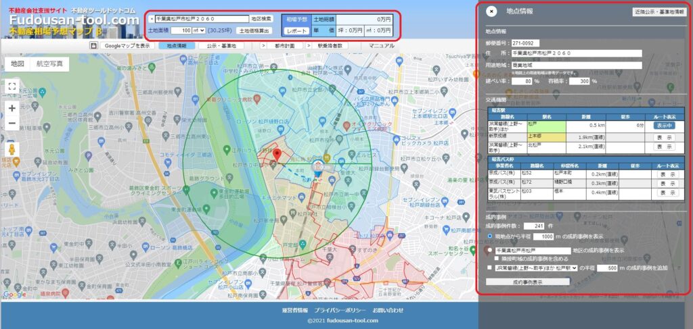Click 表示中 route button for 松戸 station
Viewport: 693px width, 329px height.
coord(665,126)
